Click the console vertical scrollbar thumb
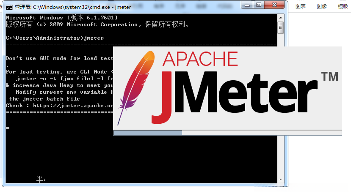The image size is (351, 196). tap(280, 27)
